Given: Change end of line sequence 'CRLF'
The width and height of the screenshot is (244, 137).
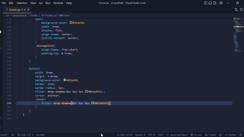Looking at the screenshot, I should point(160,135).
